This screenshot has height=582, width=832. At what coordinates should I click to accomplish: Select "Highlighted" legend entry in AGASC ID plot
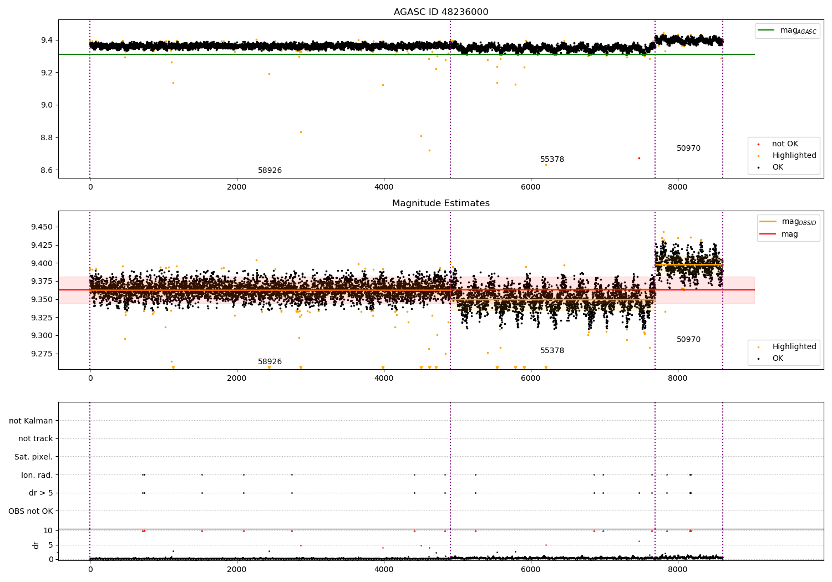[794, 156]
